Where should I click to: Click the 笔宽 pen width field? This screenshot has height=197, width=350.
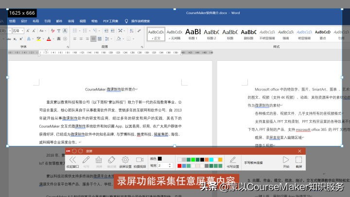[x=165, y=166]
